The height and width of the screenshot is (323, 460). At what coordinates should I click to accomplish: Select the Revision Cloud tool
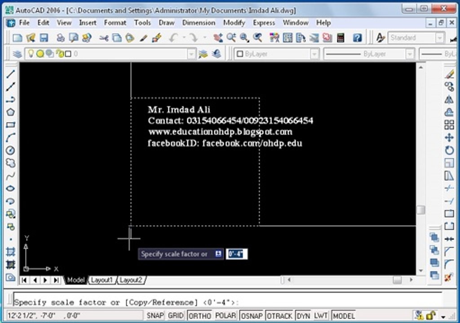(x=11, y=163)
